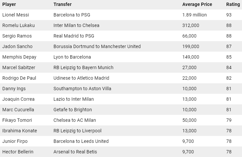Click the Sergio Ramos row name

pyautogui.click(x=17, y=36)
